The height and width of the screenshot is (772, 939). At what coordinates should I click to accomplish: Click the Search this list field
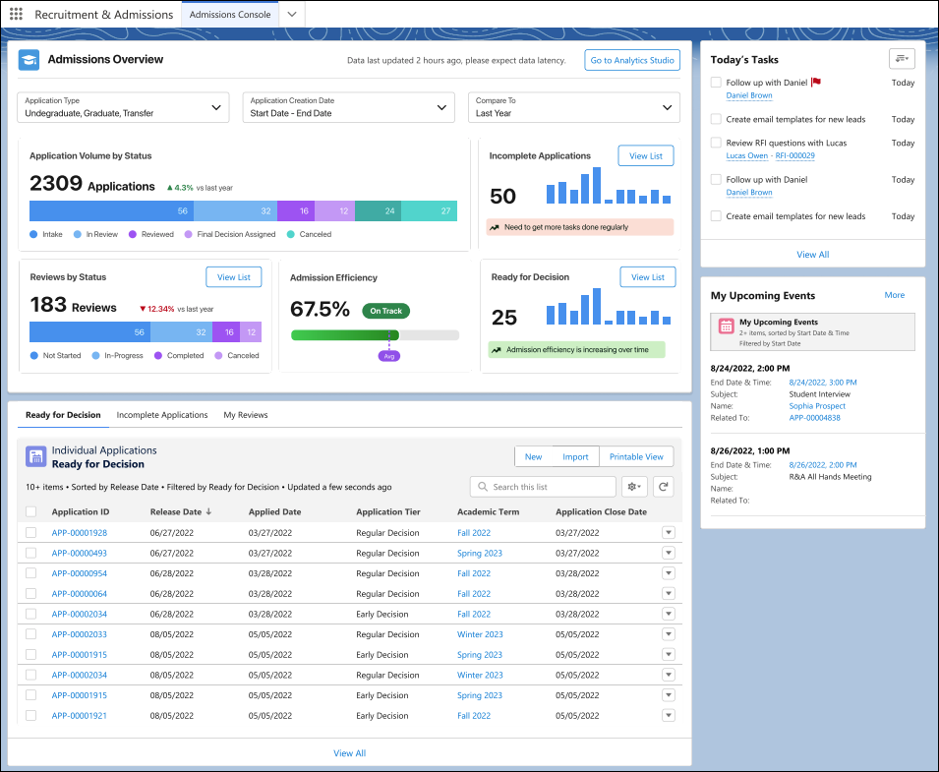point(544,487)
